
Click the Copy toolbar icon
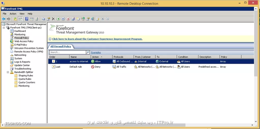pyautogui.click(x=43, y=19)
